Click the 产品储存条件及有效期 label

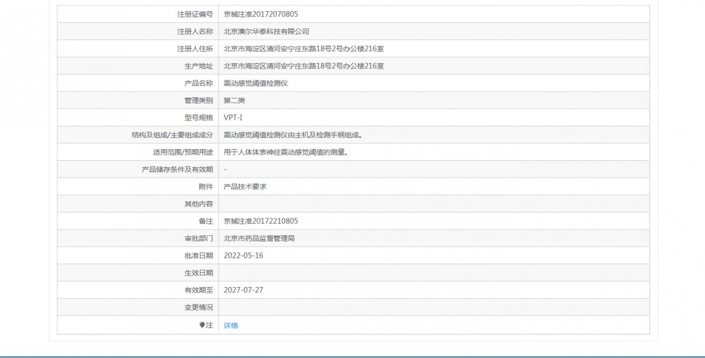tap(177, 169)
